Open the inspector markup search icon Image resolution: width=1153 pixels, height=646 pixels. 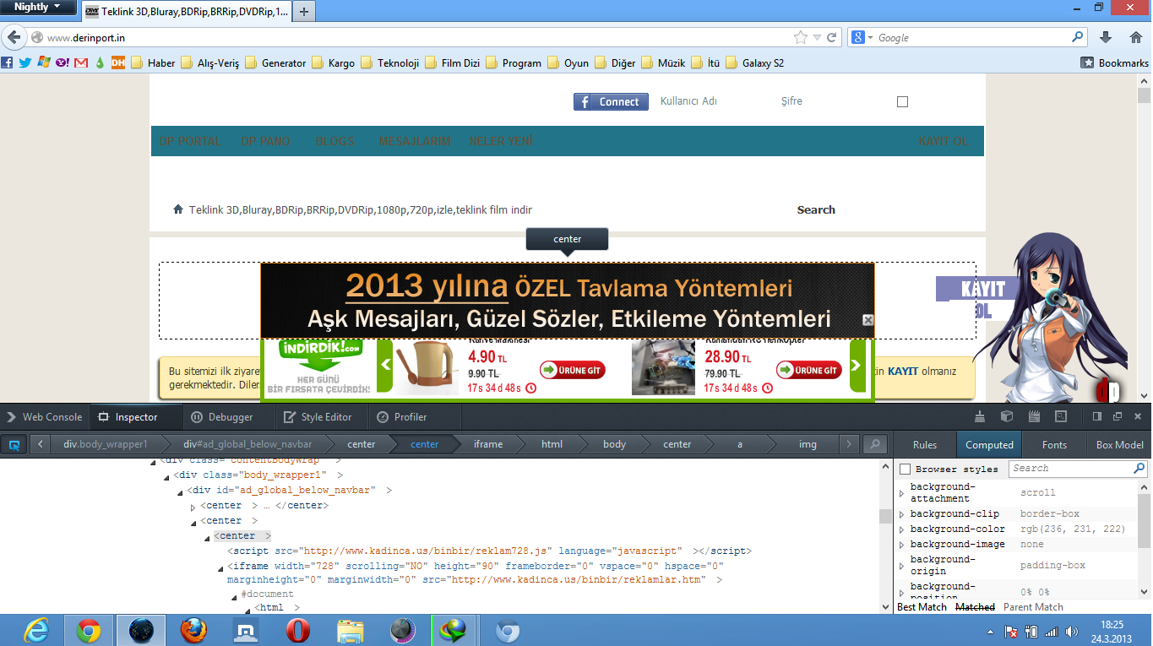pos(874,444)
